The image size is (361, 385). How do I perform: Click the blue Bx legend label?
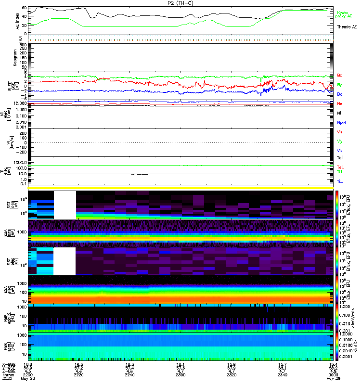(339, 94)
